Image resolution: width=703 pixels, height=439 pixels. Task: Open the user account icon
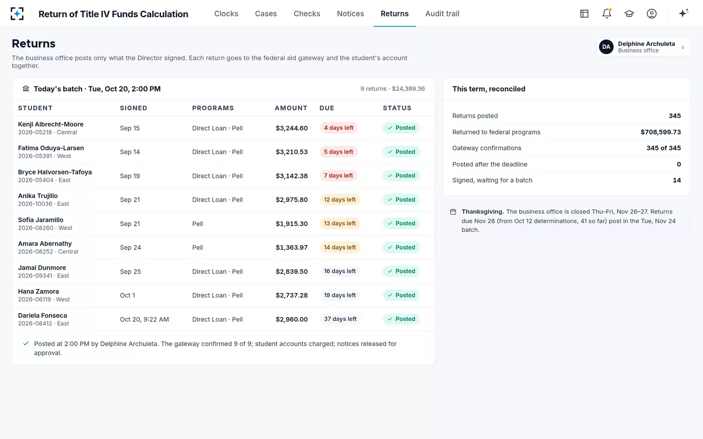[x=652, y=14]
